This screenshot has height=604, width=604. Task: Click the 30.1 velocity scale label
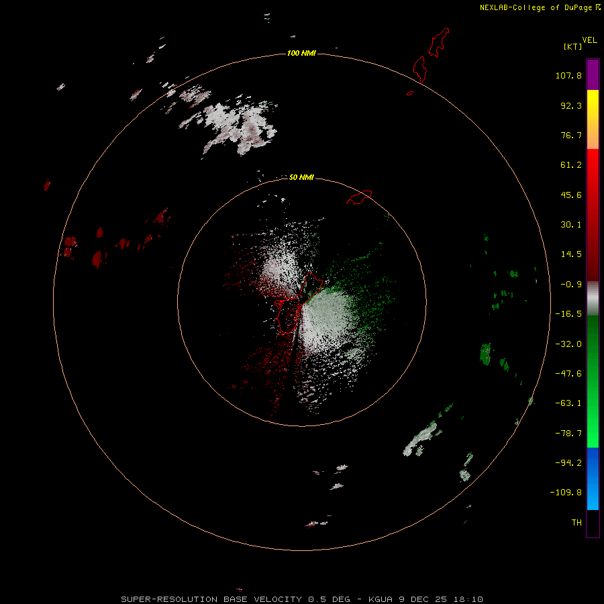coord(571,225)
